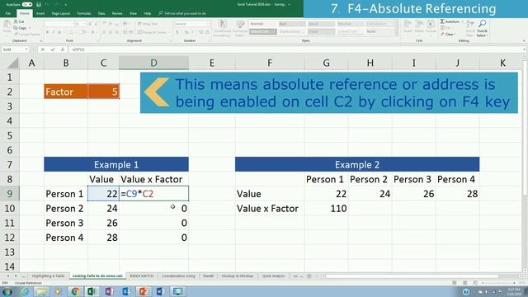Screen dimensions: 528x297
Task: Click the Accounting dollar format icon
Action: point(177,32)
